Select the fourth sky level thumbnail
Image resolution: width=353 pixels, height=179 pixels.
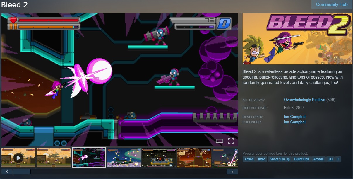pyautogui.click(x=124, y=158)
